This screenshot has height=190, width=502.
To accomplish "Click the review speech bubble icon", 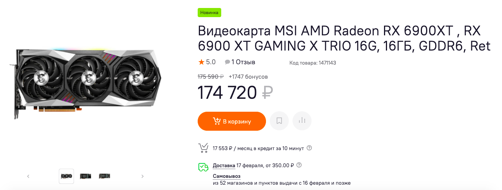I will [227, 62].
